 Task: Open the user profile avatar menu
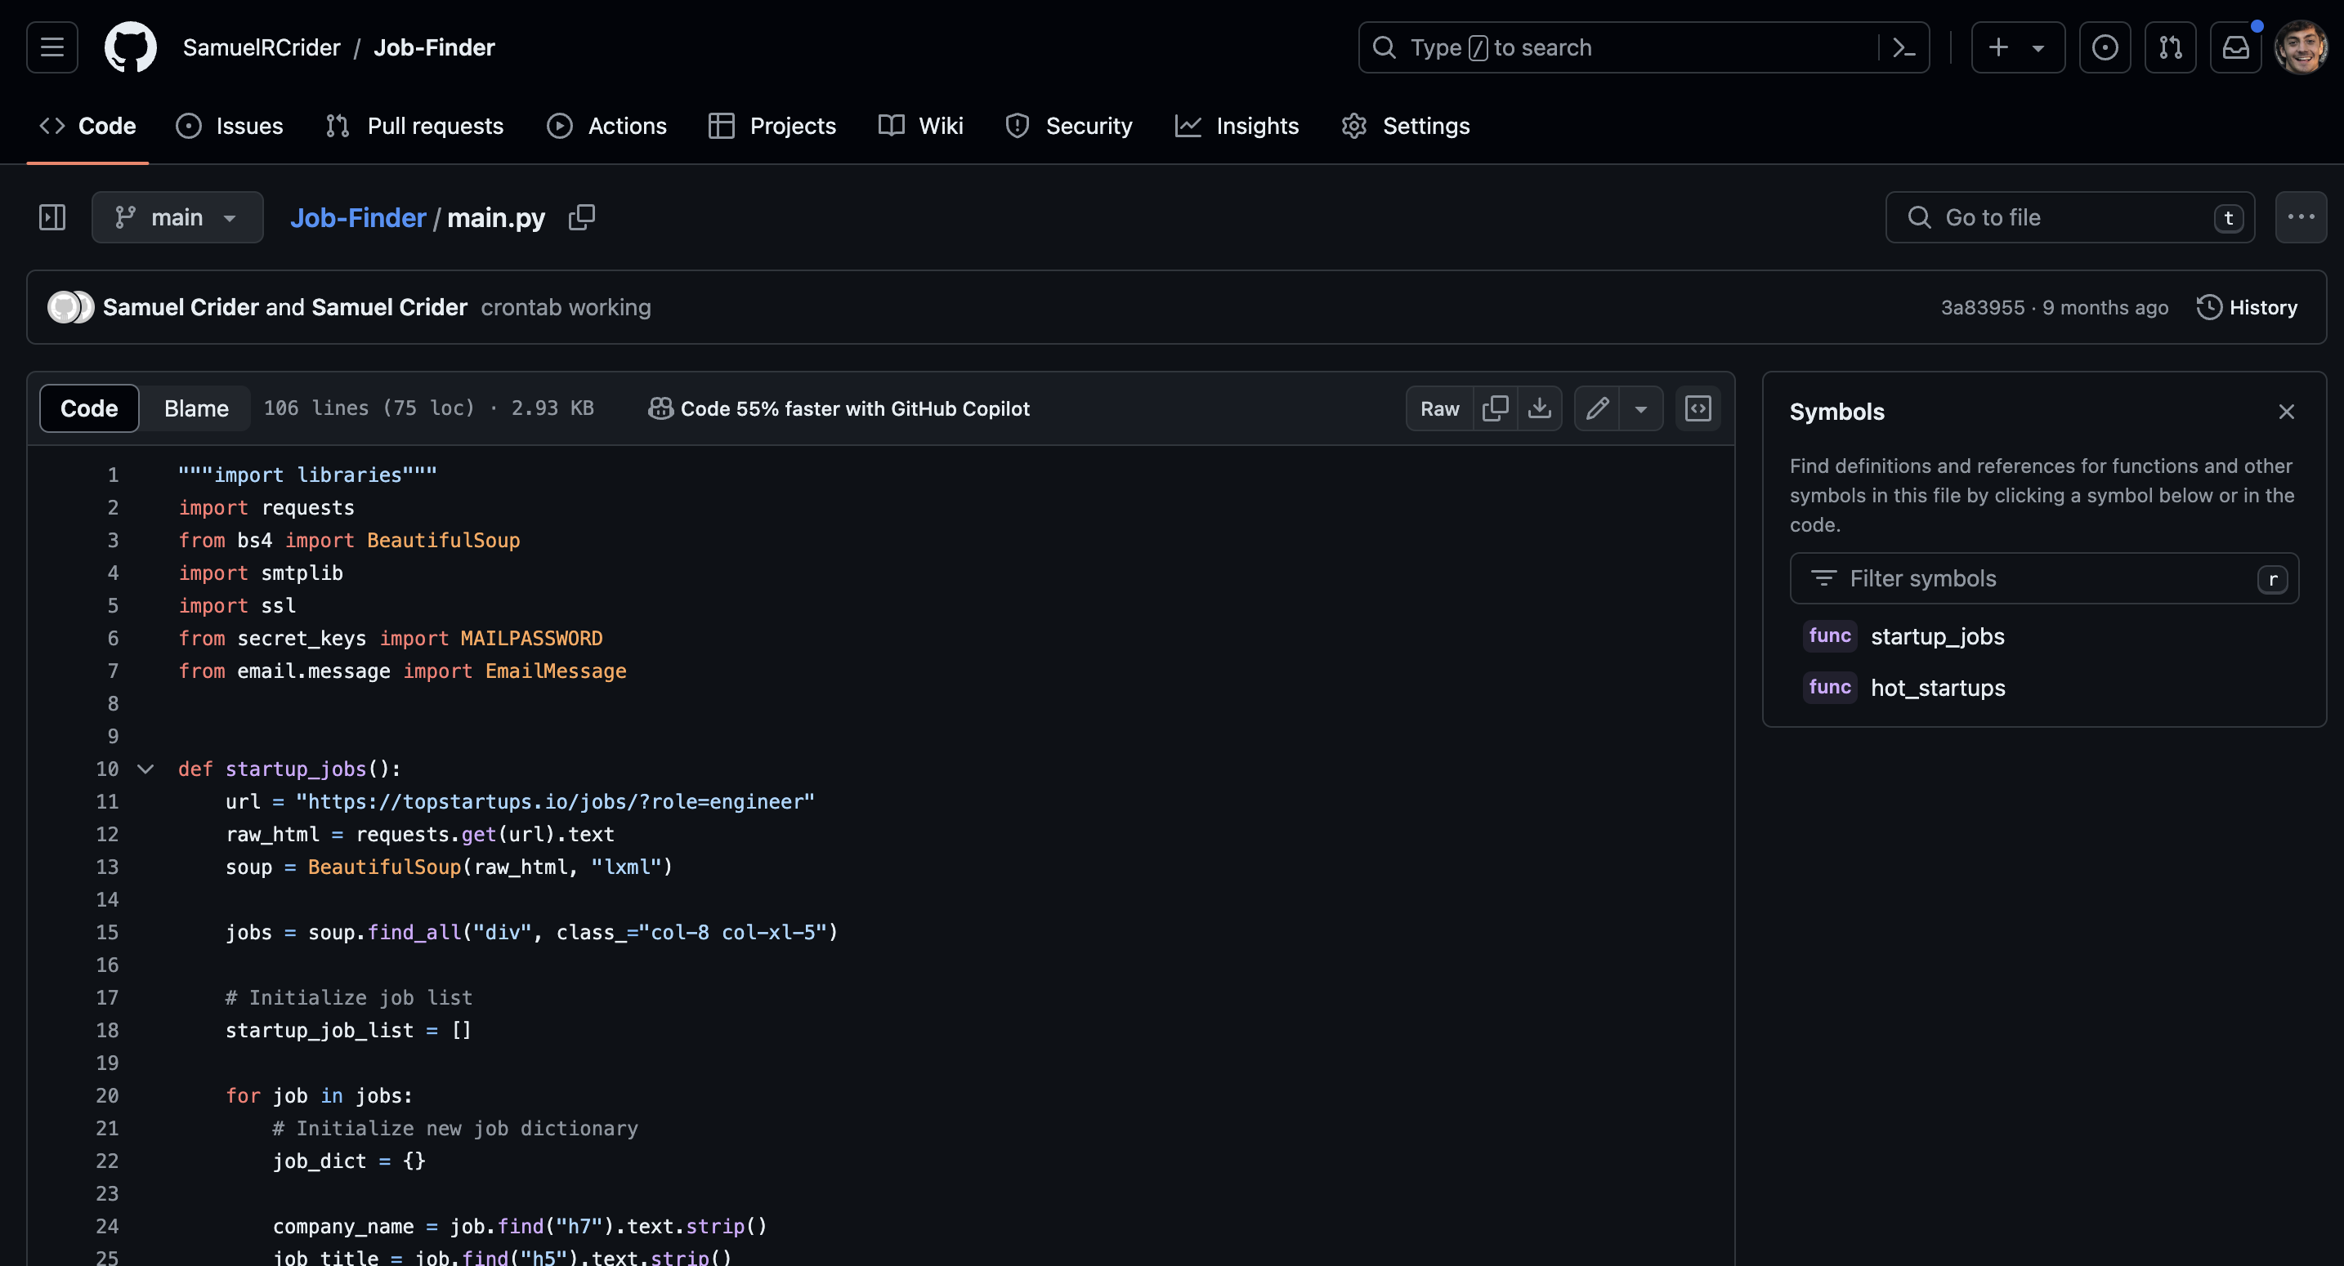2301,47
